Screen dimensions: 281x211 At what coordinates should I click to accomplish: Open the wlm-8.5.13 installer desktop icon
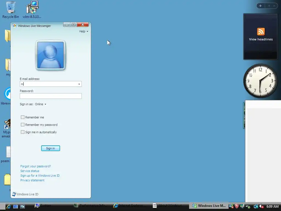pos(32,10)
